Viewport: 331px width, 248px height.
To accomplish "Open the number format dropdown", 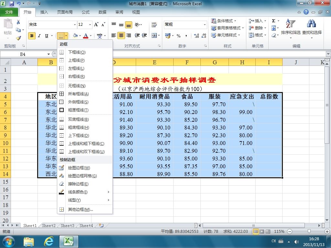I will click(x=205, y=25).
